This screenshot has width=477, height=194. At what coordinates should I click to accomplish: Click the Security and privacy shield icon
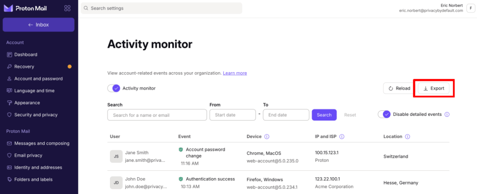pos(9,115)
